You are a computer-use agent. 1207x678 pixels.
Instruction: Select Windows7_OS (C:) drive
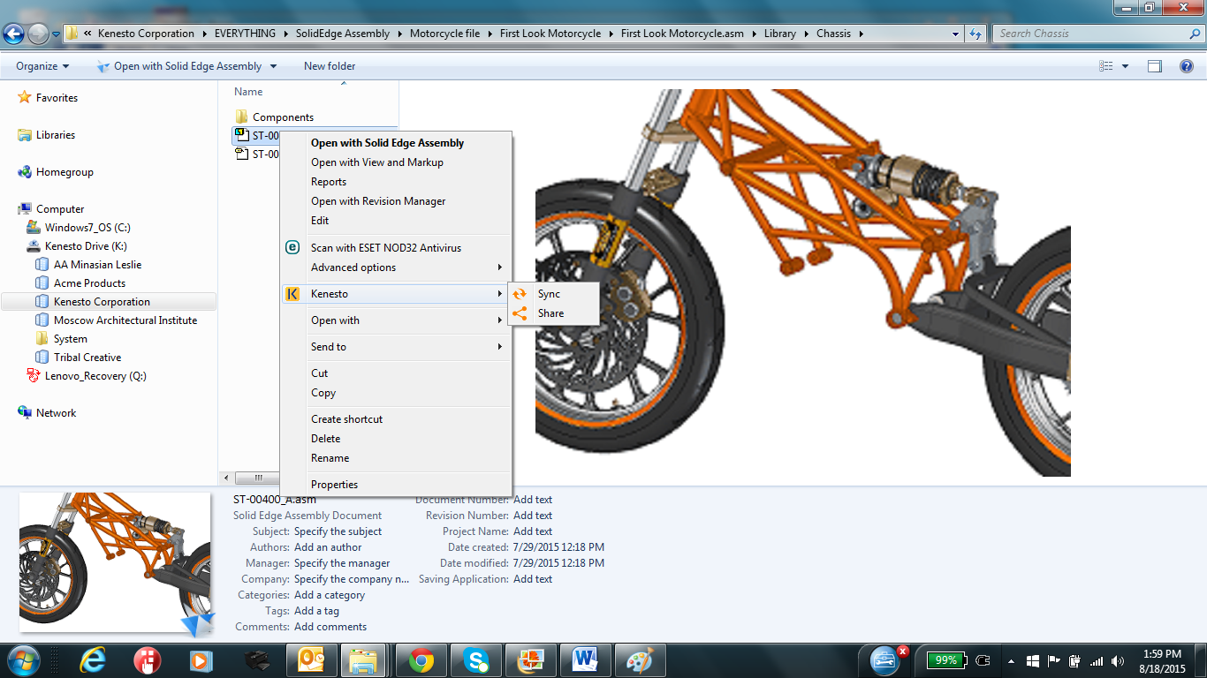coord(87,228)
